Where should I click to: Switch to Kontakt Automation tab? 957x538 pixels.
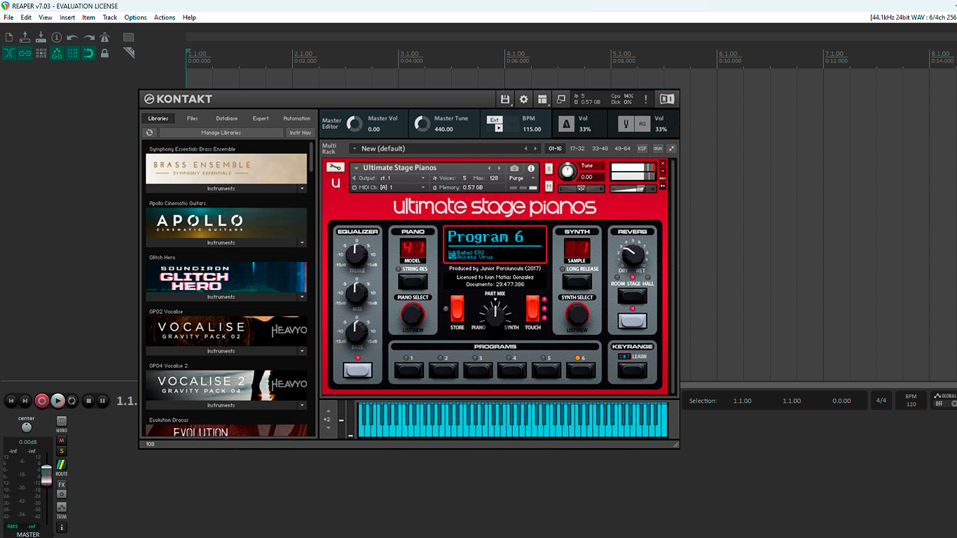coord(296,118)
